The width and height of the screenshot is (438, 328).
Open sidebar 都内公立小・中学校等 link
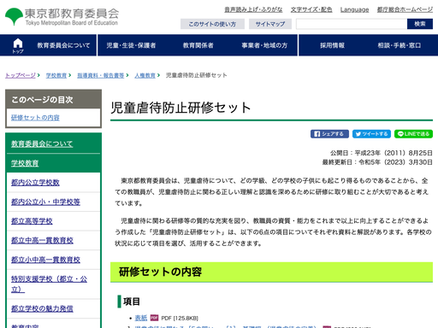[45, 202]
